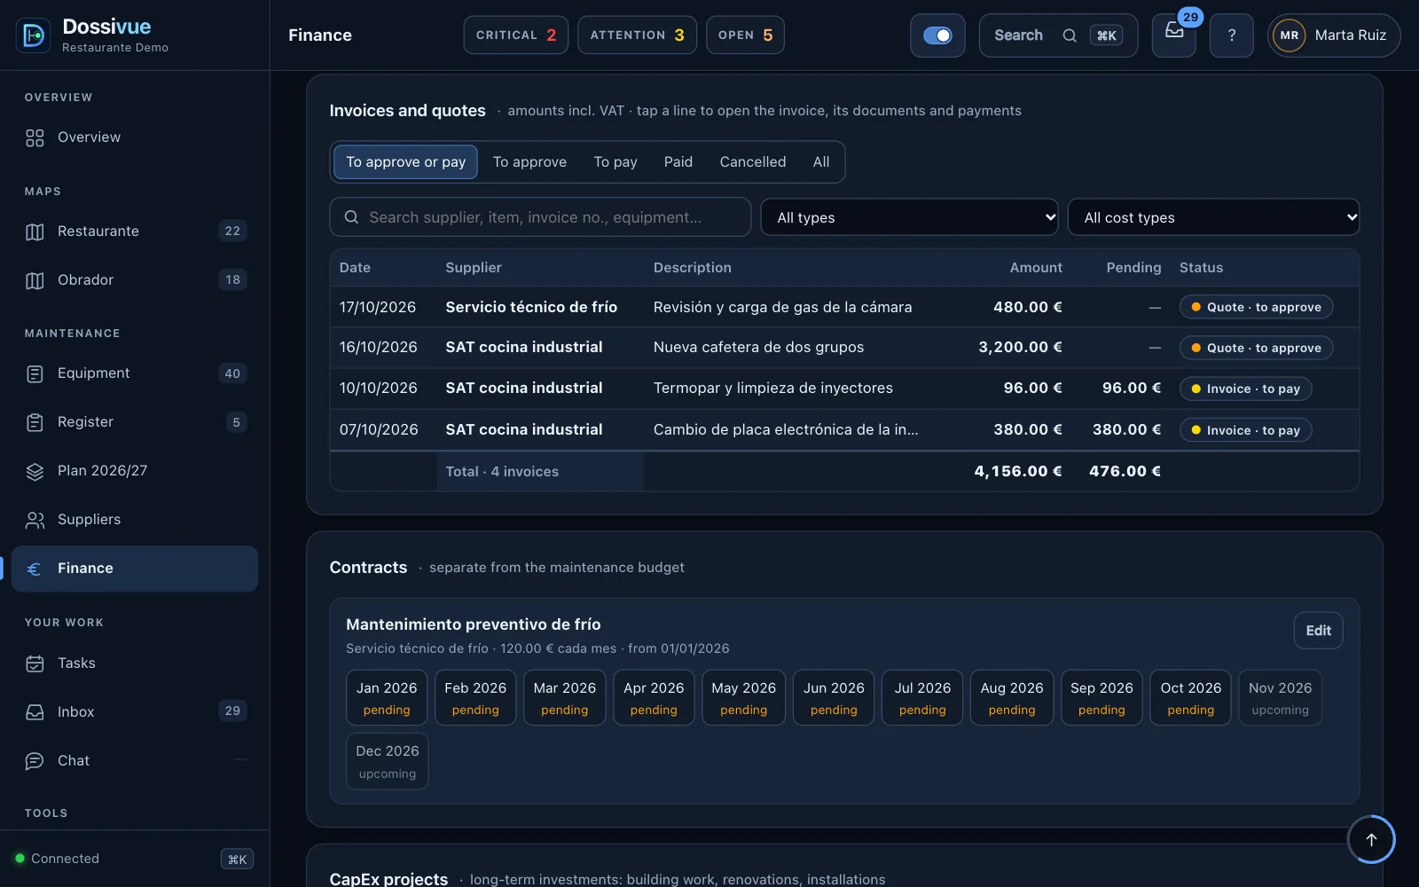Screen dimensions: 1419x887
Task: Open the inbox notifications with 29 badge
Action: [x=1174, y=35]
